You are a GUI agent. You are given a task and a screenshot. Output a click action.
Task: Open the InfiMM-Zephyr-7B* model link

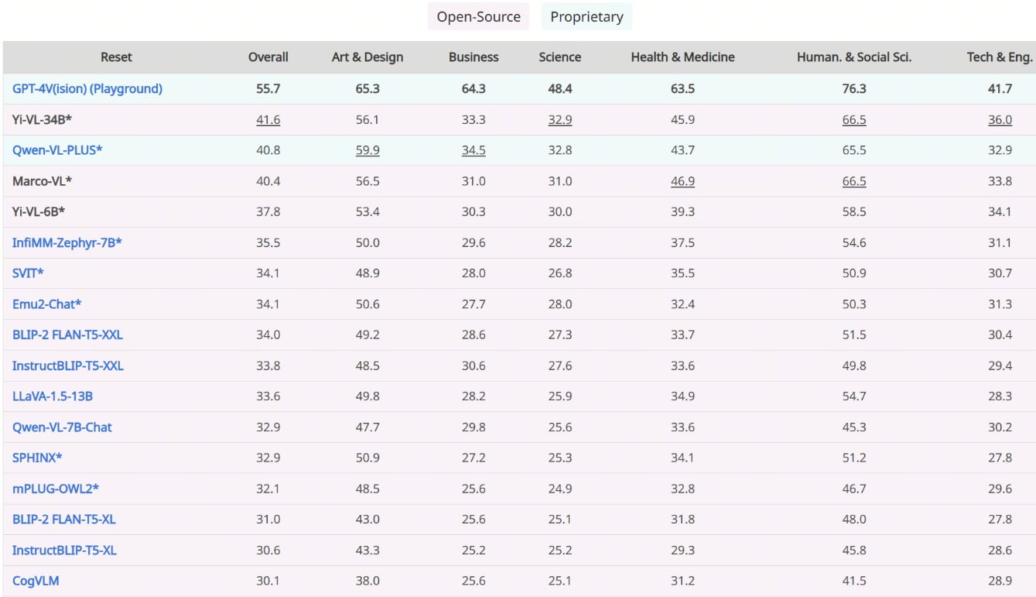point(67,243)
